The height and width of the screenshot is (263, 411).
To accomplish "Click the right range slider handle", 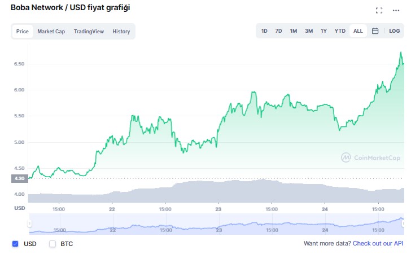I will coord(403,223).
